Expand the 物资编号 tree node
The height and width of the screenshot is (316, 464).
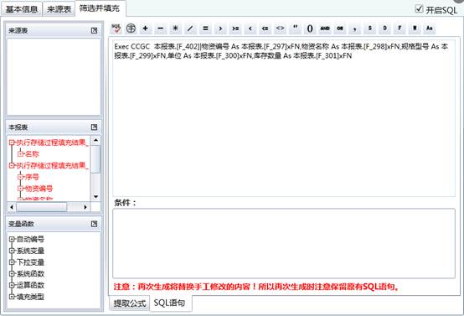[x=20, y=189]
